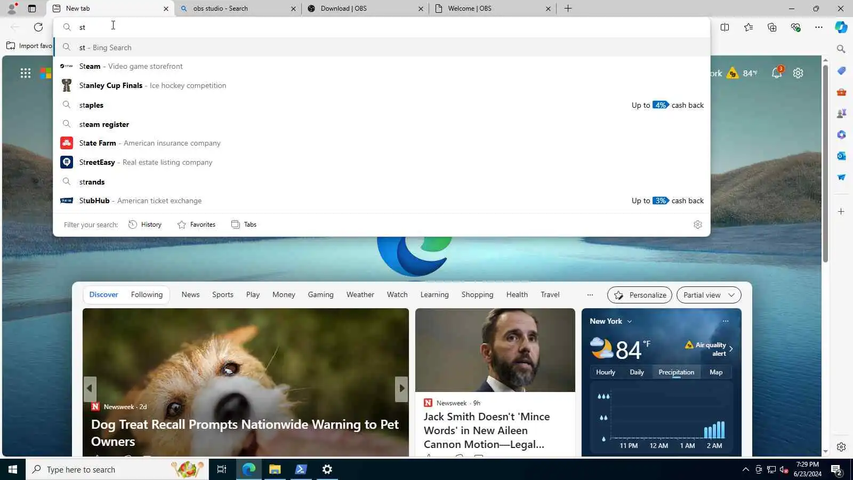The image size is (853, 480).
Task: Open the Following feed tab
Action: pos(147,294)
